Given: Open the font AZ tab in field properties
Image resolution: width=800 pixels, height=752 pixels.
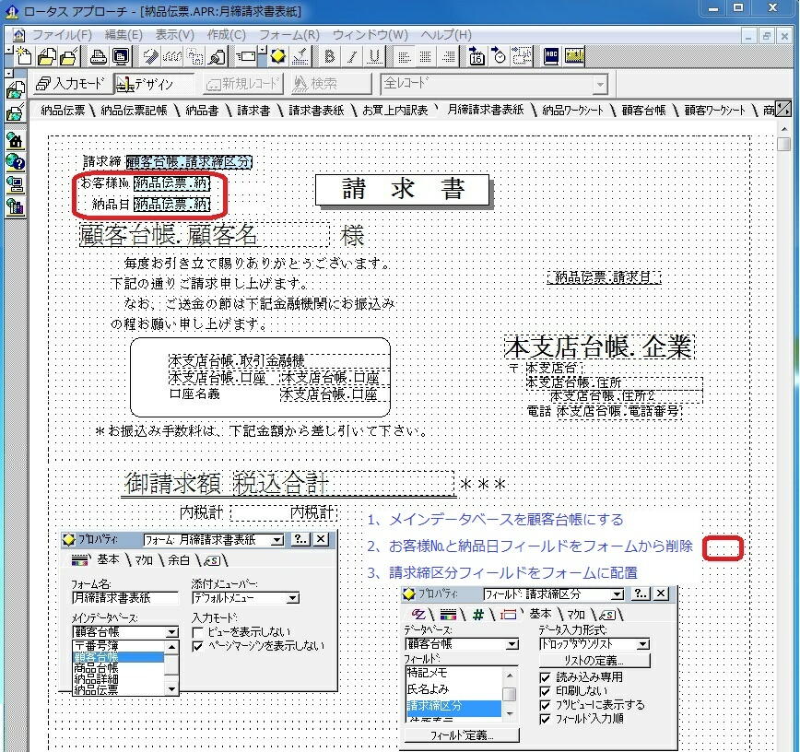Looking at the screenshot, I should pos(418,615).
